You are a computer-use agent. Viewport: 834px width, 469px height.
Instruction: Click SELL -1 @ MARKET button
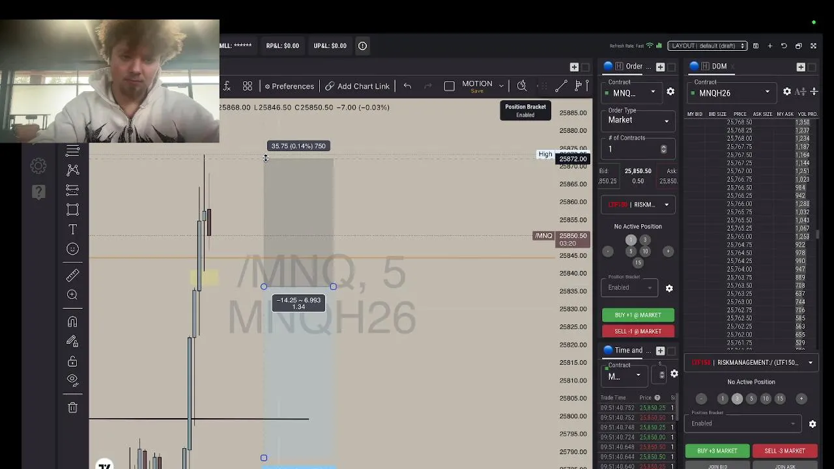[x=638, y=332]
